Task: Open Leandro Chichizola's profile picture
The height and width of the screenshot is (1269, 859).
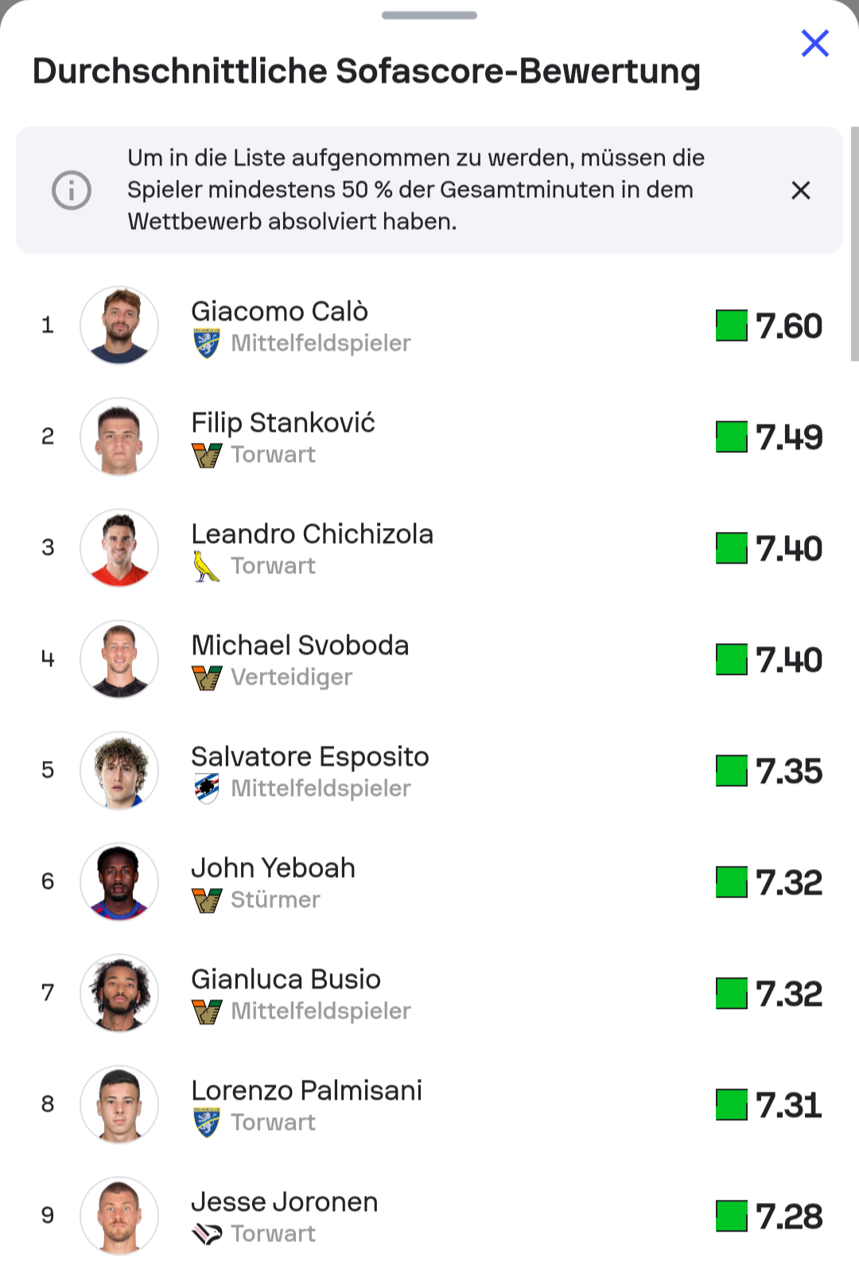Action: pyautogui.click(x=119, y=548)
